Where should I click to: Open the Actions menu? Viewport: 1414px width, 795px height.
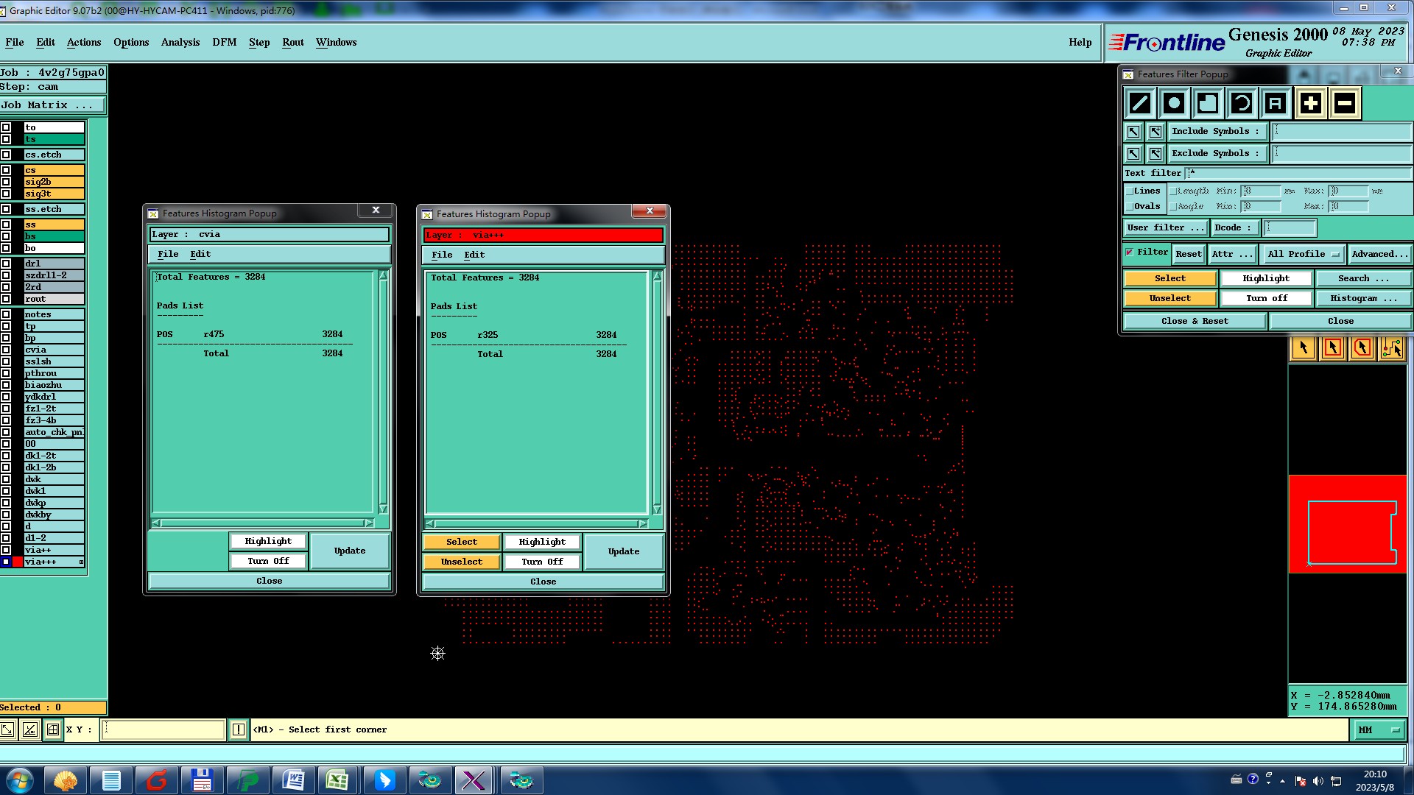click(x=84, y=43)
